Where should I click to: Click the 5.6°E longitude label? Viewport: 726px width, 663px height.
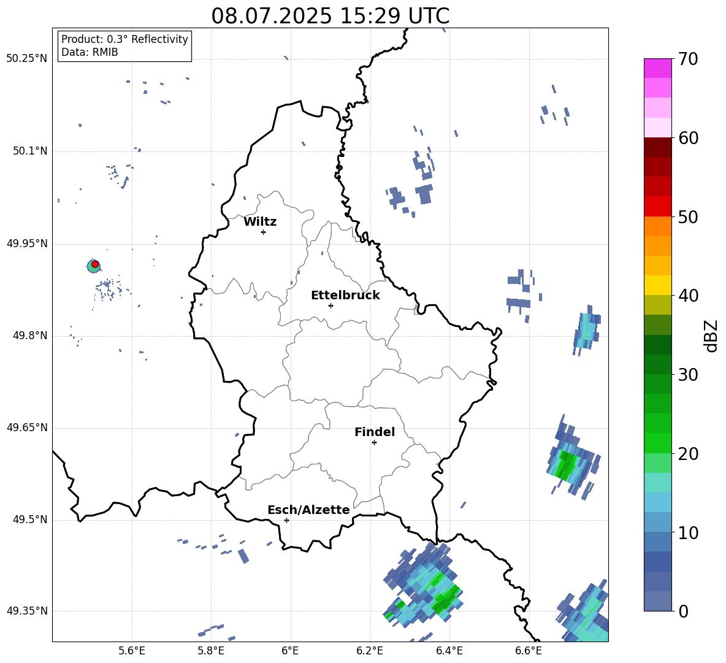tap(132, 651)
